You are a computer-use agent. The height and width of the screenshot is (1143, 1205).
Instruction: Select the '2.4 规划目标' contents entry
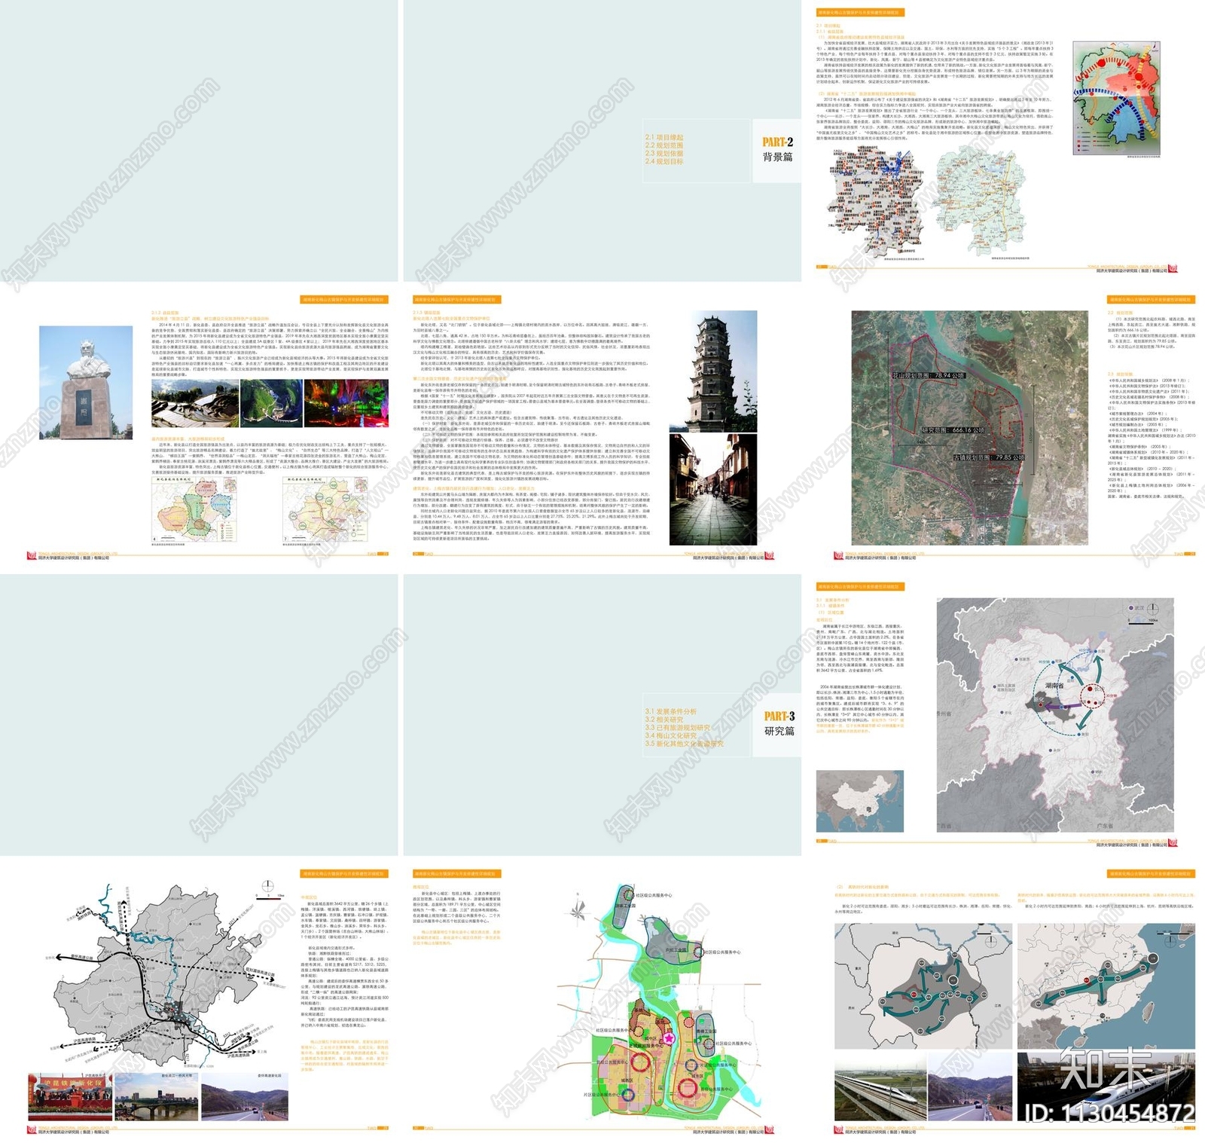pos(664,161)
